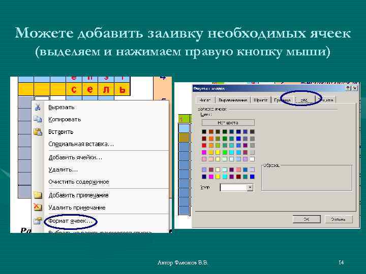This screenshot has width=366, height=274.
Task: Click the question mark help button in Формат ячеек dialog
Action: pos(348,88)
